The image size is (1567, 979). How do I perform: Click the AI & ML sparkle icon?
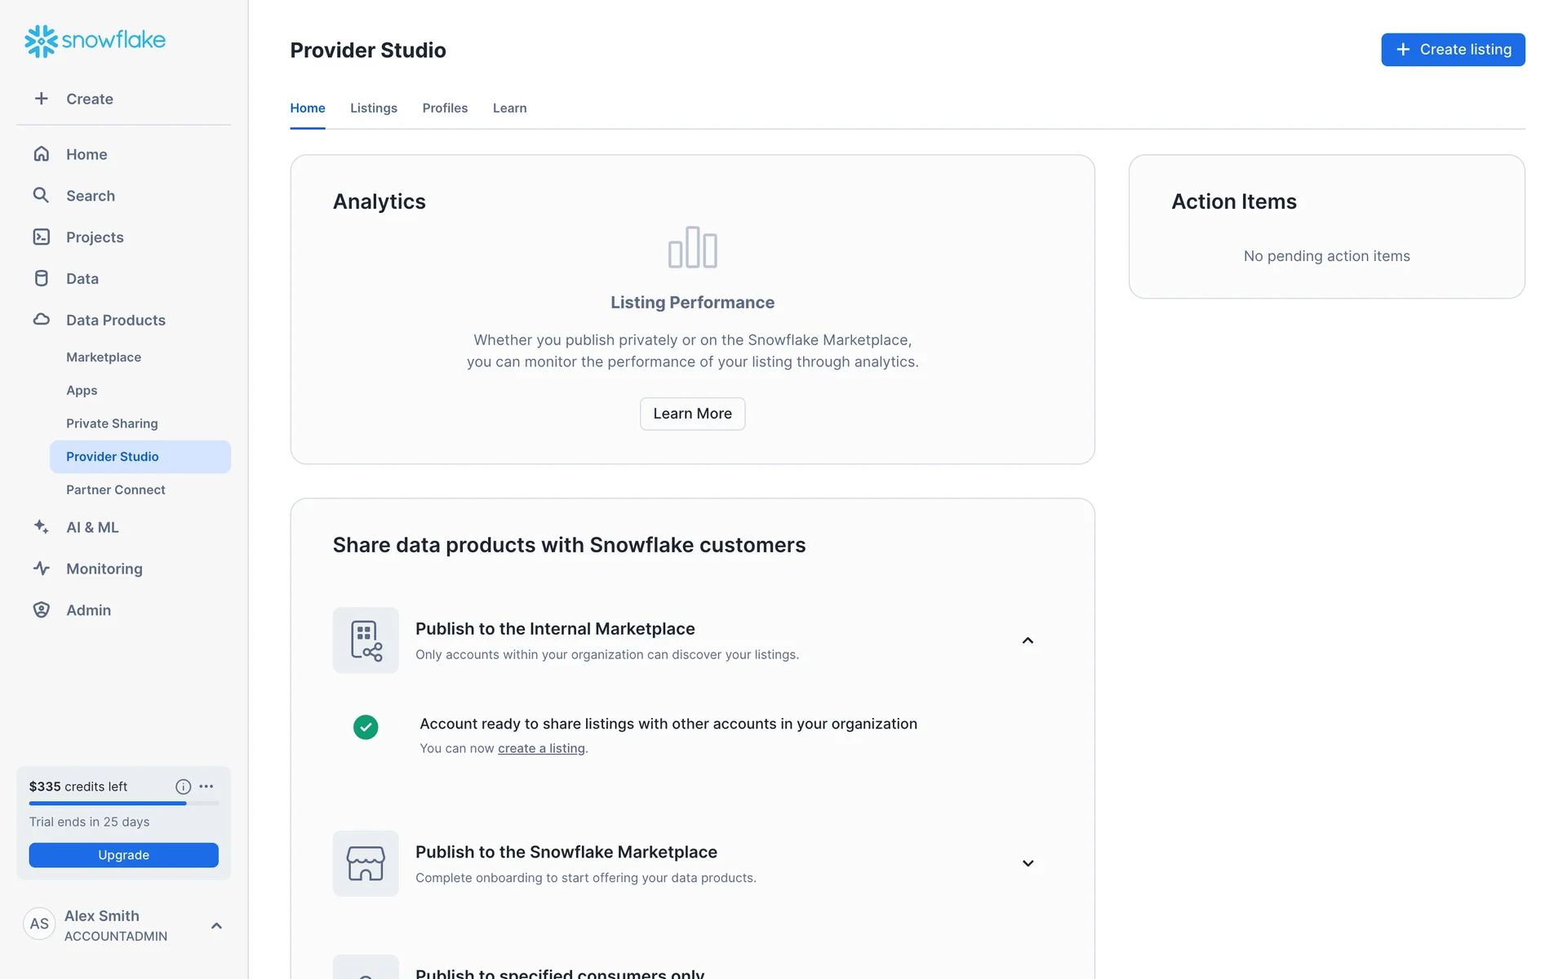coord(41,527)
